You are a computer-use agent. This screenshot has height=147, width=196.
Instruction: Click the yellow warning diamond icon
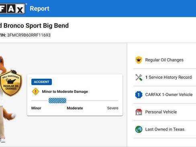point(35,92)
